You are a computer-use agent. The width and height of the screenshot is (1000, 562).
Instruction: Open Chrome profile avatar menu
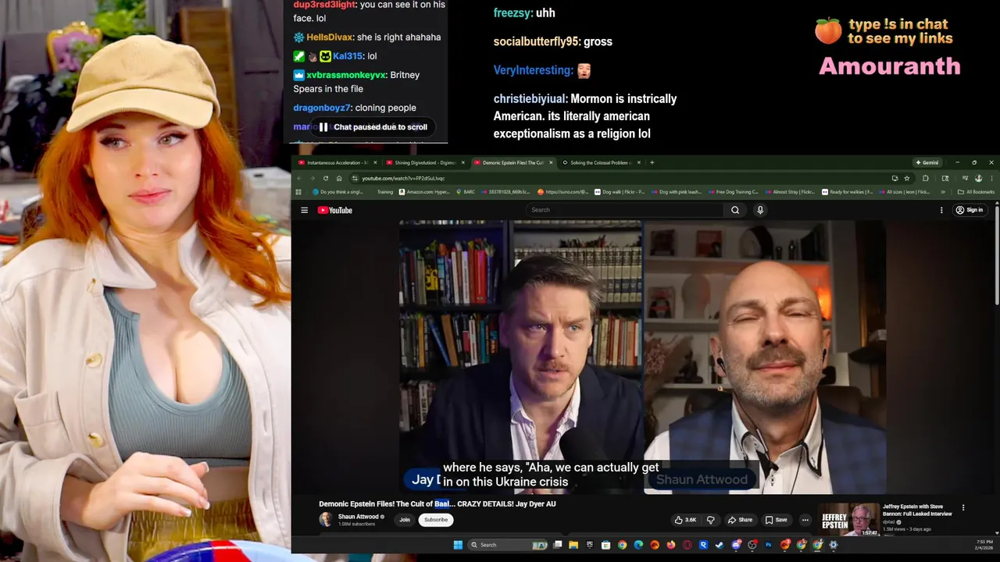pyautogui.click(x=978, y=178)
